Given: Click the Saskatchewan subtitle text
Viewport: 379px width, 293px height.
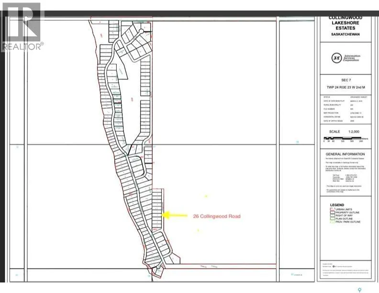Looking at the screenshot, I should pos(346,34).
